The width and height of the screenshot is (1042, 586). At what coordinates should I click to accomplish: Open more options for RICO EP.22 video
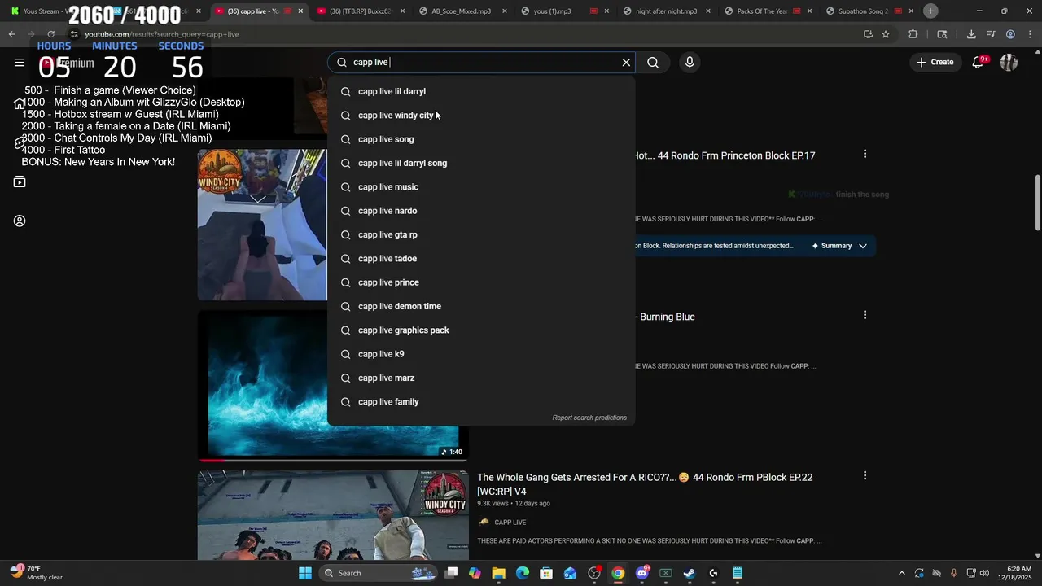(865, 475)
